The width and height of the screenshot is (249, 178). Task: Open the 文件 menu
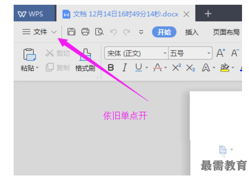point(35,32)
